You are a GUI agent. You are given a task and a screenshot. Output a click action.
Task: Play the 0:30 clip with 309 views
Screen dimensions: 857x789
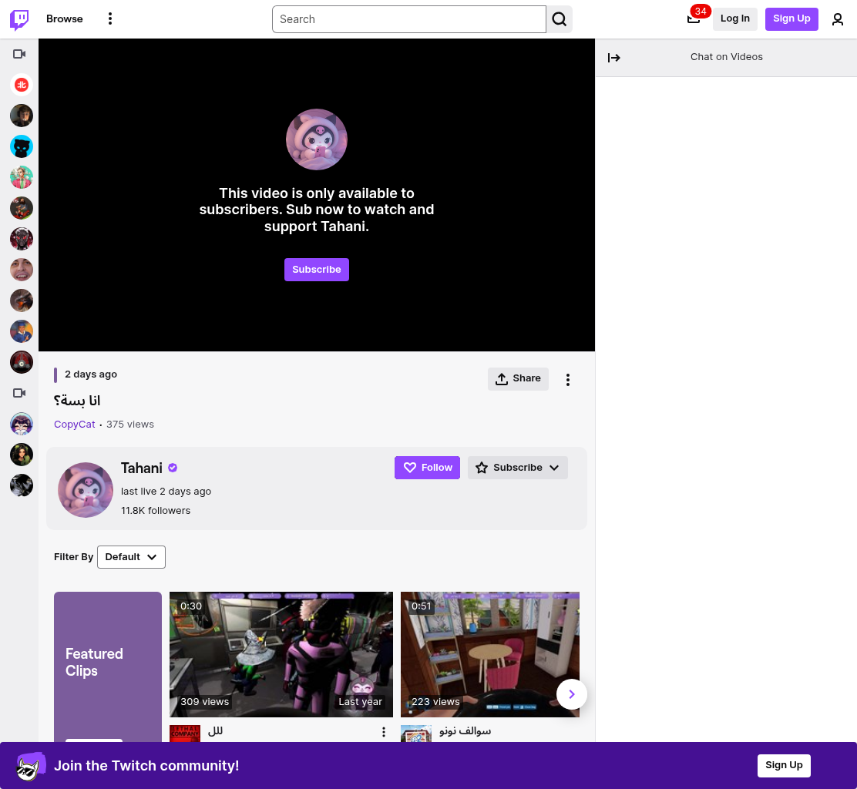click(x=281, y=655)
